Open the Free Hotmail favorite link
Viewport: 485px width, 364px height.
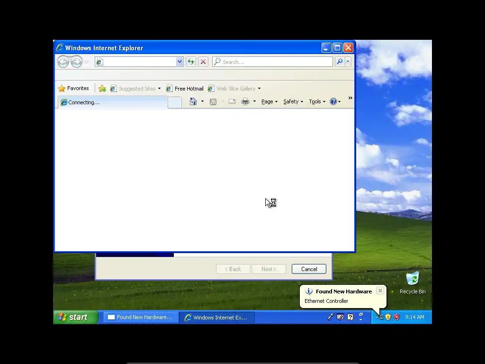(x=185, y=89)
